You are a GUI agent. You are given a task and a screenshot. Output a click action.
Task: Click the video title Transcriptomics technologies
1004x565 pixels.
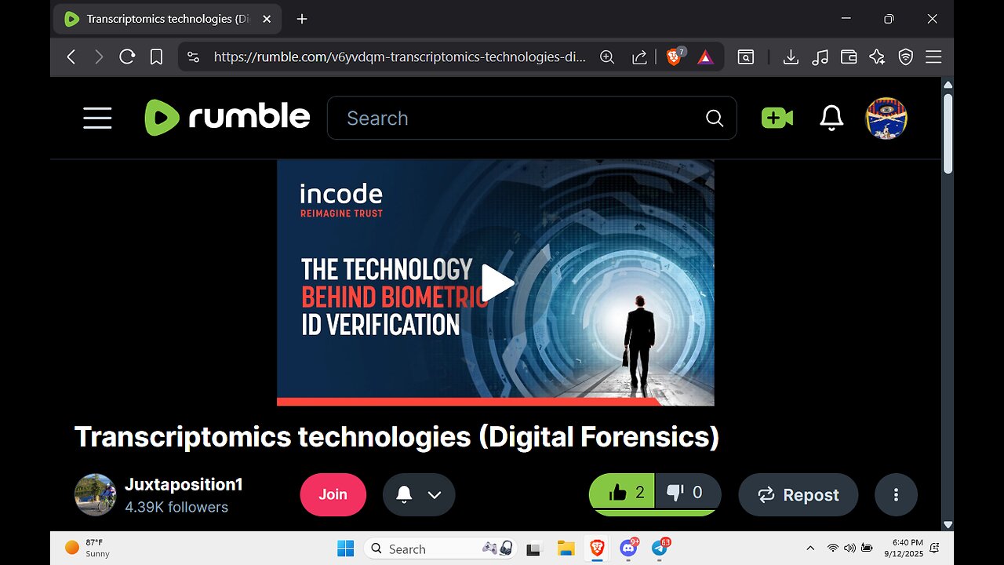[397, 437]
